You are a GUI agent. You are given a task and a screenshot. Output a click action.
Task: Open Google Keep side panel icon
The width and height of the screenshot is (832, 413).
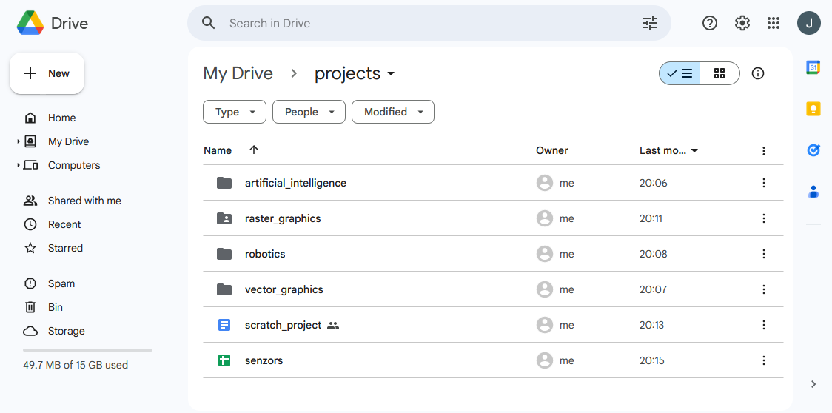coord(813,109)
